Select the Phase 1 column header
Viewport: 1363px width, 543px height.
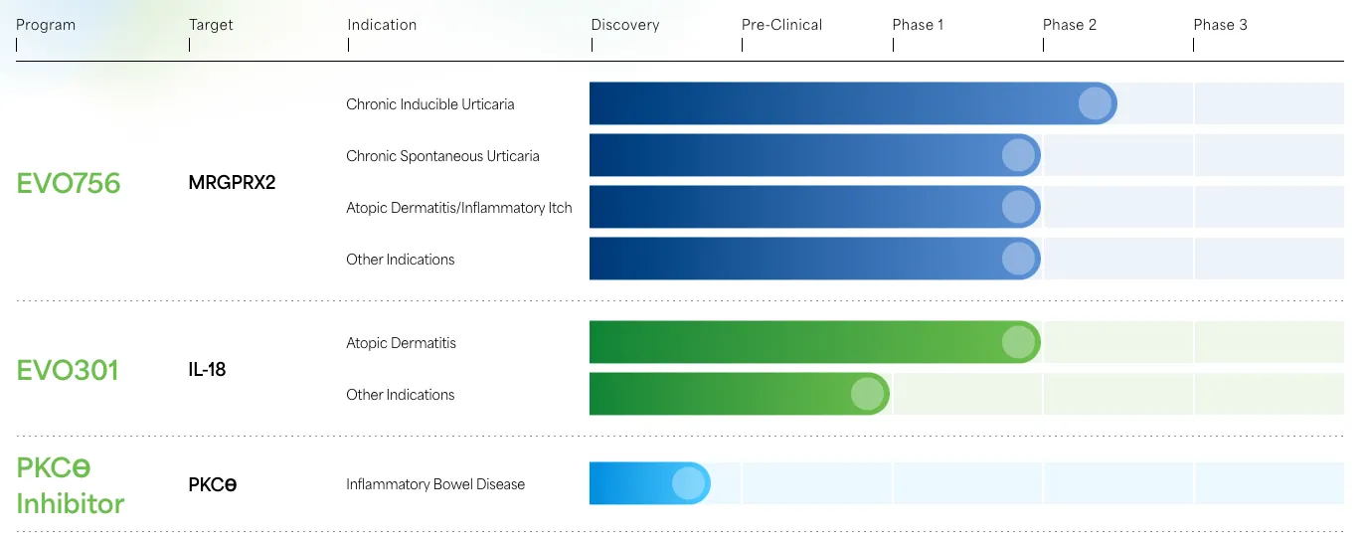(919, 25)
